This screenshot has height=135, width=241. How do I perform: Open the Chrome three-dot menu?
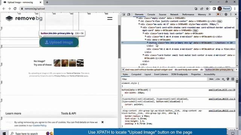click(x=235, y=9)
